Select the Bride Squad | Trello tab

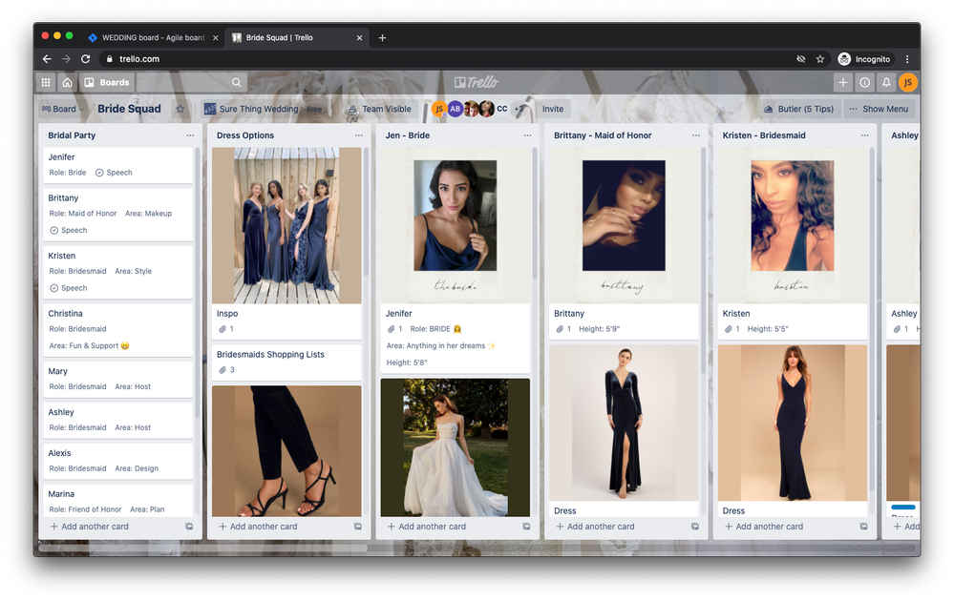[x=296, y=37]
